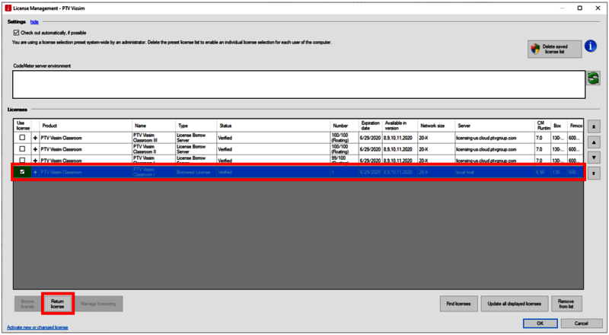
Task: Click the PTV Vissim app icon in title bar
Action: pyautogui.click(x=7, y=8)
